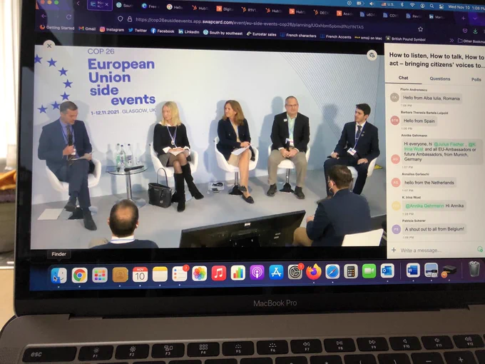
Task: Open the Downloads arrow in toolbar
Action: pyautogui.click(x=475, y=31)
